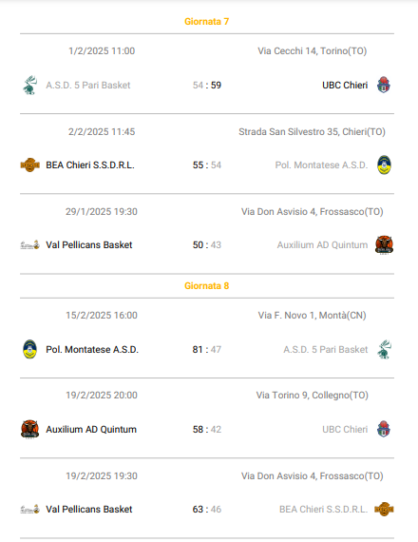Open the 81 : 47 match result

[x=207, y=350]
